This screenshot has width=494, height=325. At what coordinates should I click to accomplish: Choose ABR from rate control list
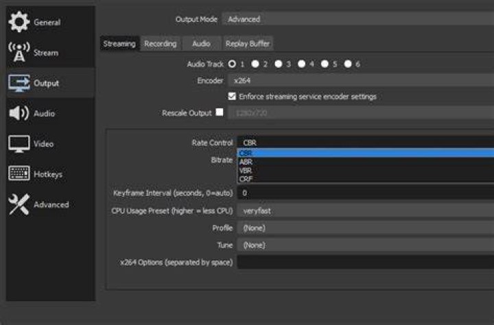[366, 162]
